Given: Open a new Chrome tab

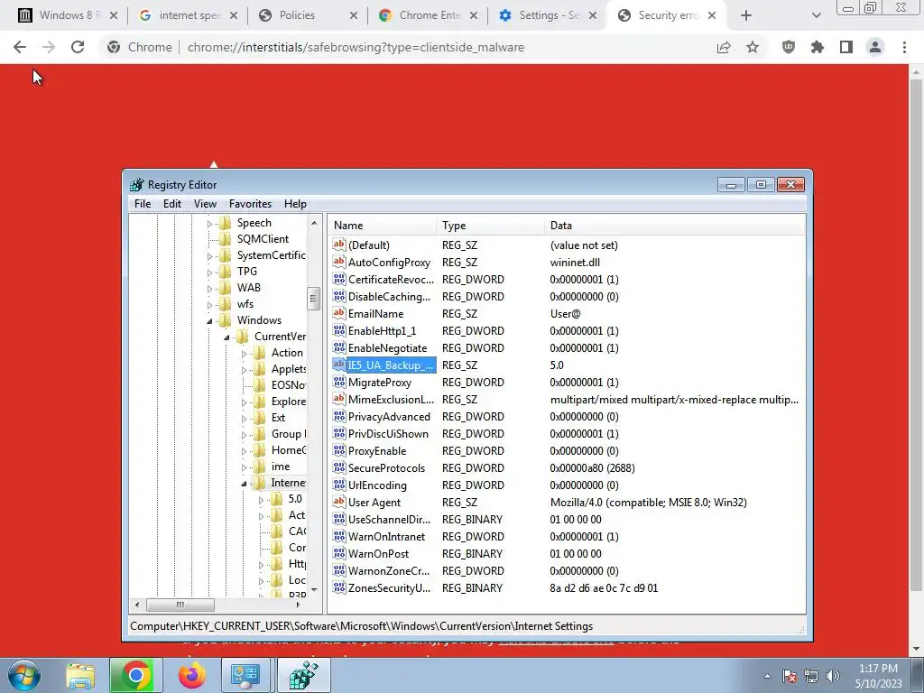Looking at the screenshot, I should [746, 15].
